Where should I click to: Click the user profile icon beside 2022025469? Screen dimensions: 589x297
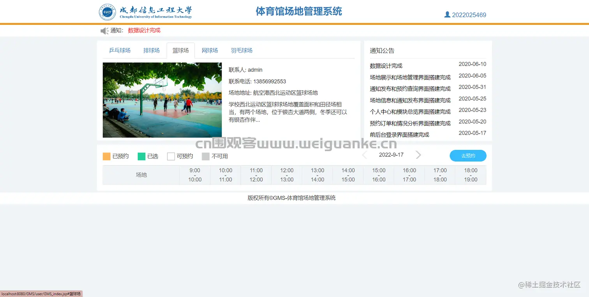(x=447, y=15)
